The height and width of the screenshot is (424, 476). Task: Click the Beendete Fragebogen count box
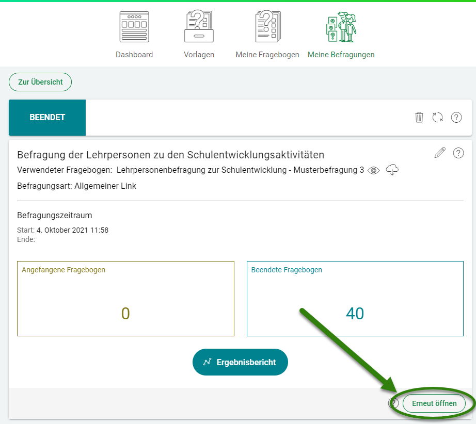point(355,299)
